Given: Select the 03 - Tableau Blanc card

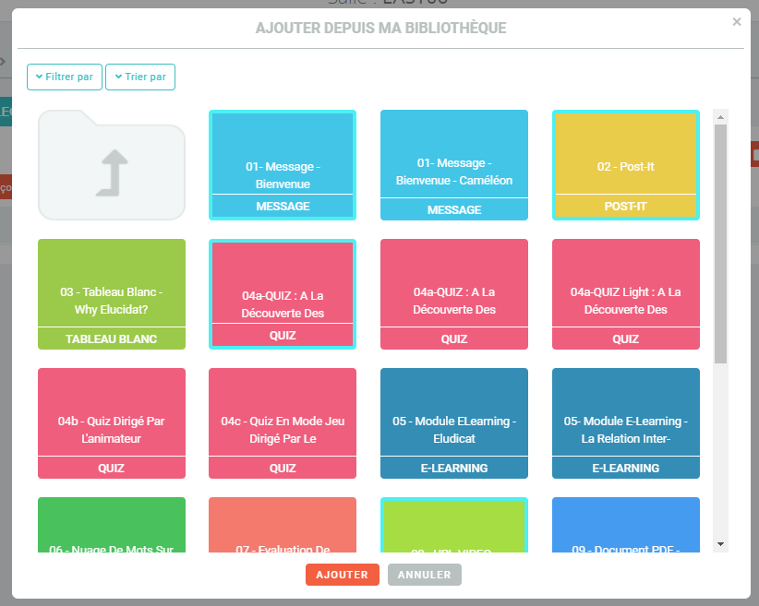Looking at the screenshot, I should pyautogui.click(x=112, y=294).
